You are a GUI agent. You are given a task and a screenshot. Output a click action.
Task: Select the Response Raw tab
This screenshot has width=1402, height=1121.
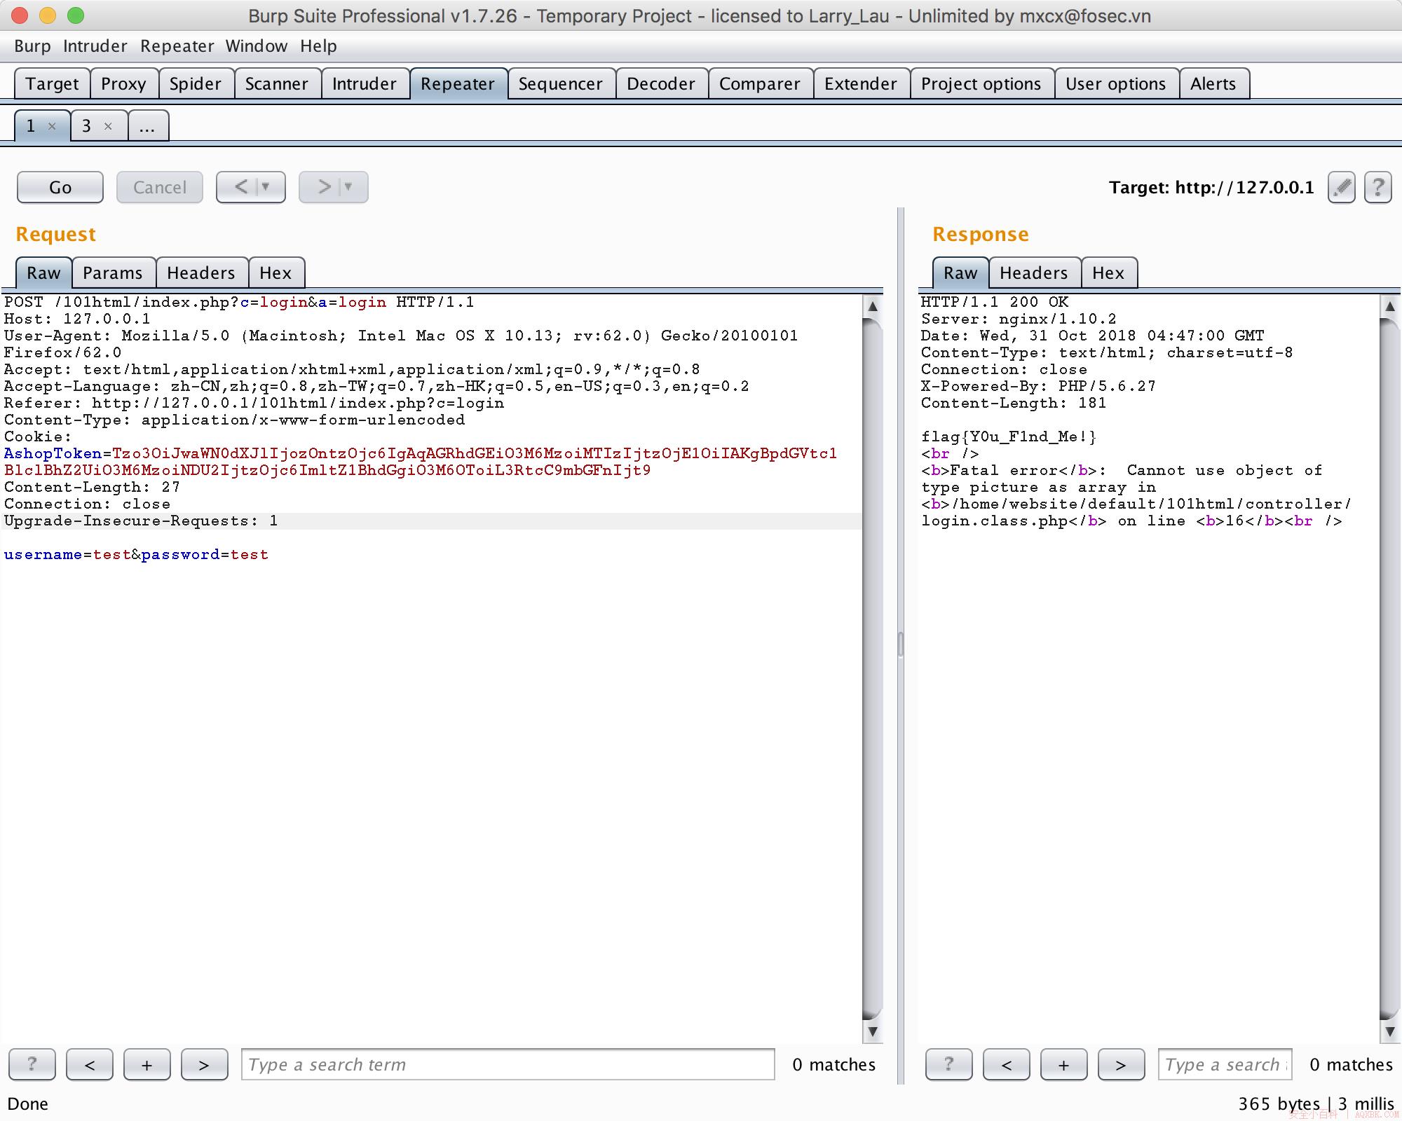960,273
